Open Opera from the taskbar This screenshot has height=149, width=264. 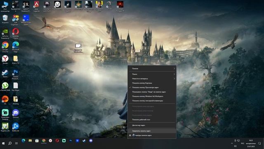(x=57, y=141)
